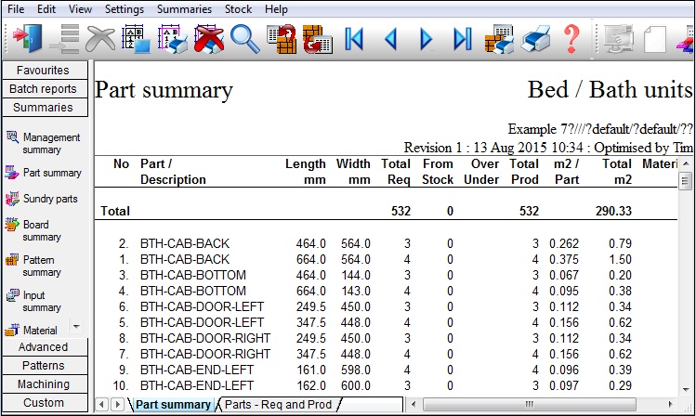Screen dimensions: 696x416
Task: Click the print summary layout icon
Action: click(x=172, y=39)
